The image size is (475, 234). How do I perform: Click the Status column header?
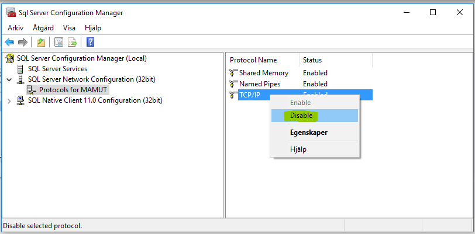[312, 60]
